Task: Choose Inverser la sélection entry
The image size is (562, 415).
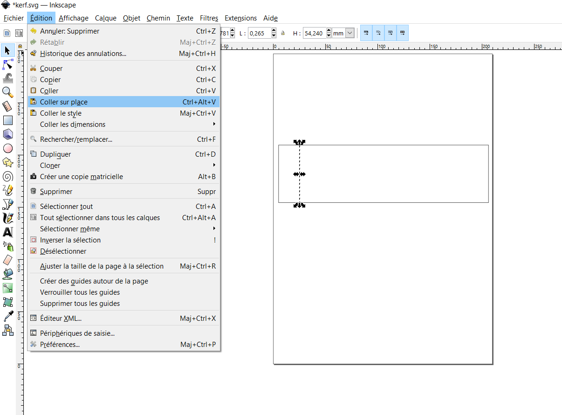Action: (123, 240)
